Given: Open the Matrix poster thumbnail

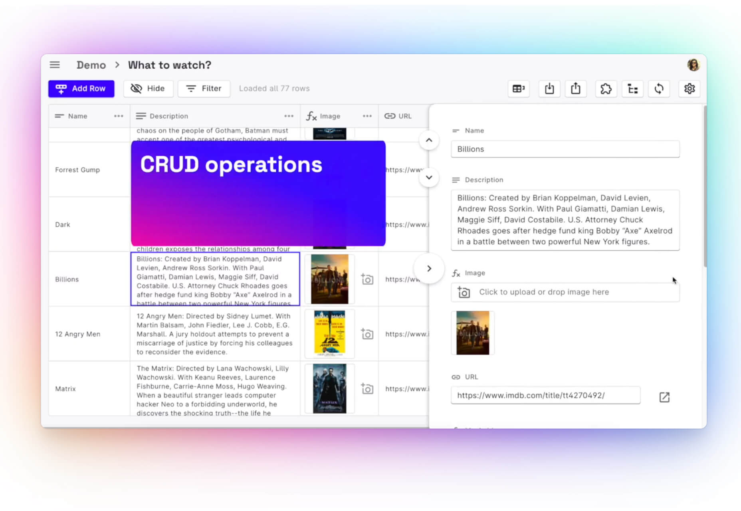Looking at the screenshot, I should [x=330, y=388].
